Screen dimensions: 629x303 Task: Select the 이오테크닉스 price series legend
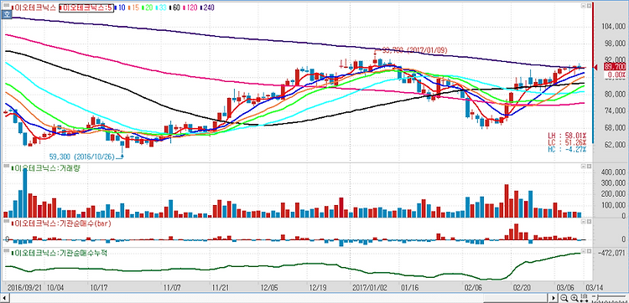coord(34,8)
